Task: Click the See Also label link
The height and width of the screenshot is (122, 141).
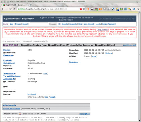Action: tap(74, 62)
